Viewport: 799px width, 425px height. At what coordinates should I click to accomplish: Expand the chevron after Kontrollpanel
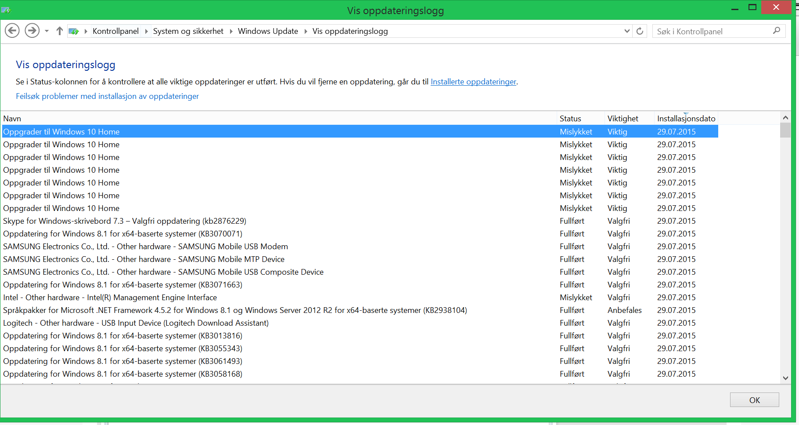(146, 31)
